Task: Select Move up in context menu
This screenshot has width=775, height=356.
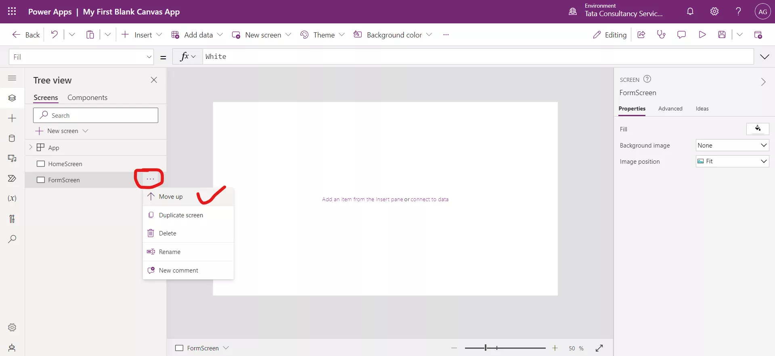Action: (x=188, y=197)
